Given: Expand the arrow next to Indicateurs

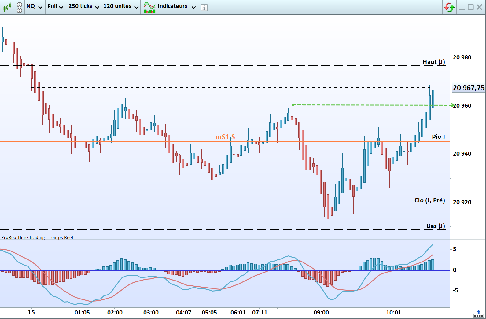Looking at the screenshot, I should coord(193,7).
